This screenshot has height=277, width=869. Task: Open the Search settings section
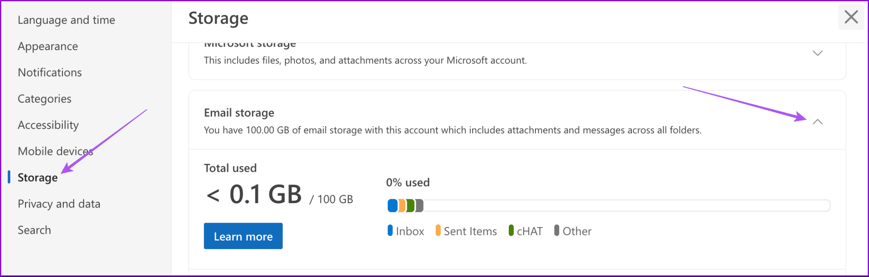tap(34, 229)
